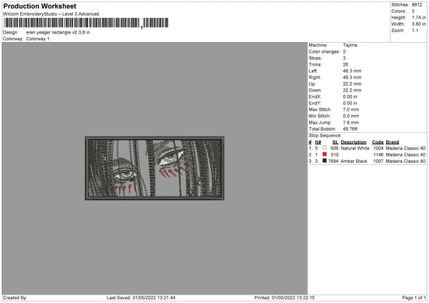Click 'Wilcom EmbroideryStudio – Level 3 Advanced' text
The image size is (429, 303).
click(51, 14)
